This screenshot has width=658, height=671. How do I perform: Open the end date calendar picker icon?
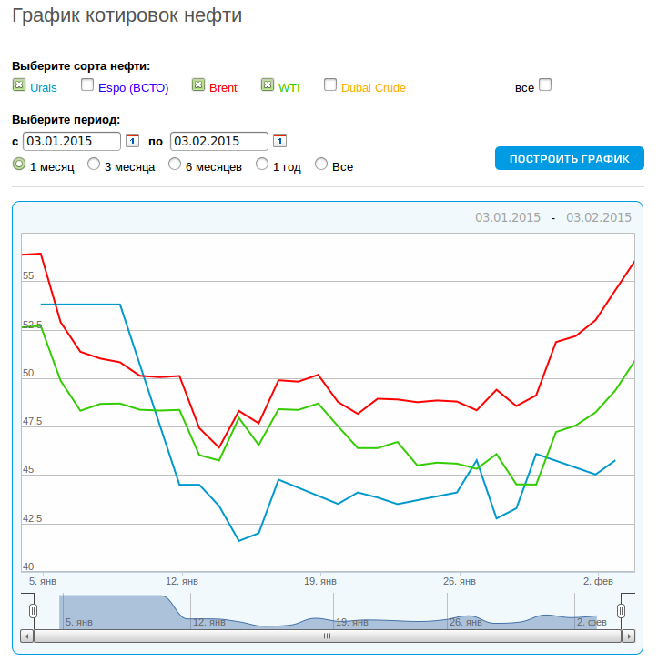click(x=279, y=141)
